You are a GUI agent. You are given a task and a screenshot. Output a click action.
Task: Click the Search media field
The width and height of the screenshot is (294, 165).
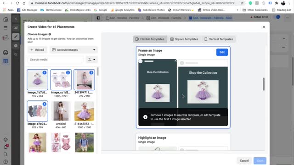(56, 60)
